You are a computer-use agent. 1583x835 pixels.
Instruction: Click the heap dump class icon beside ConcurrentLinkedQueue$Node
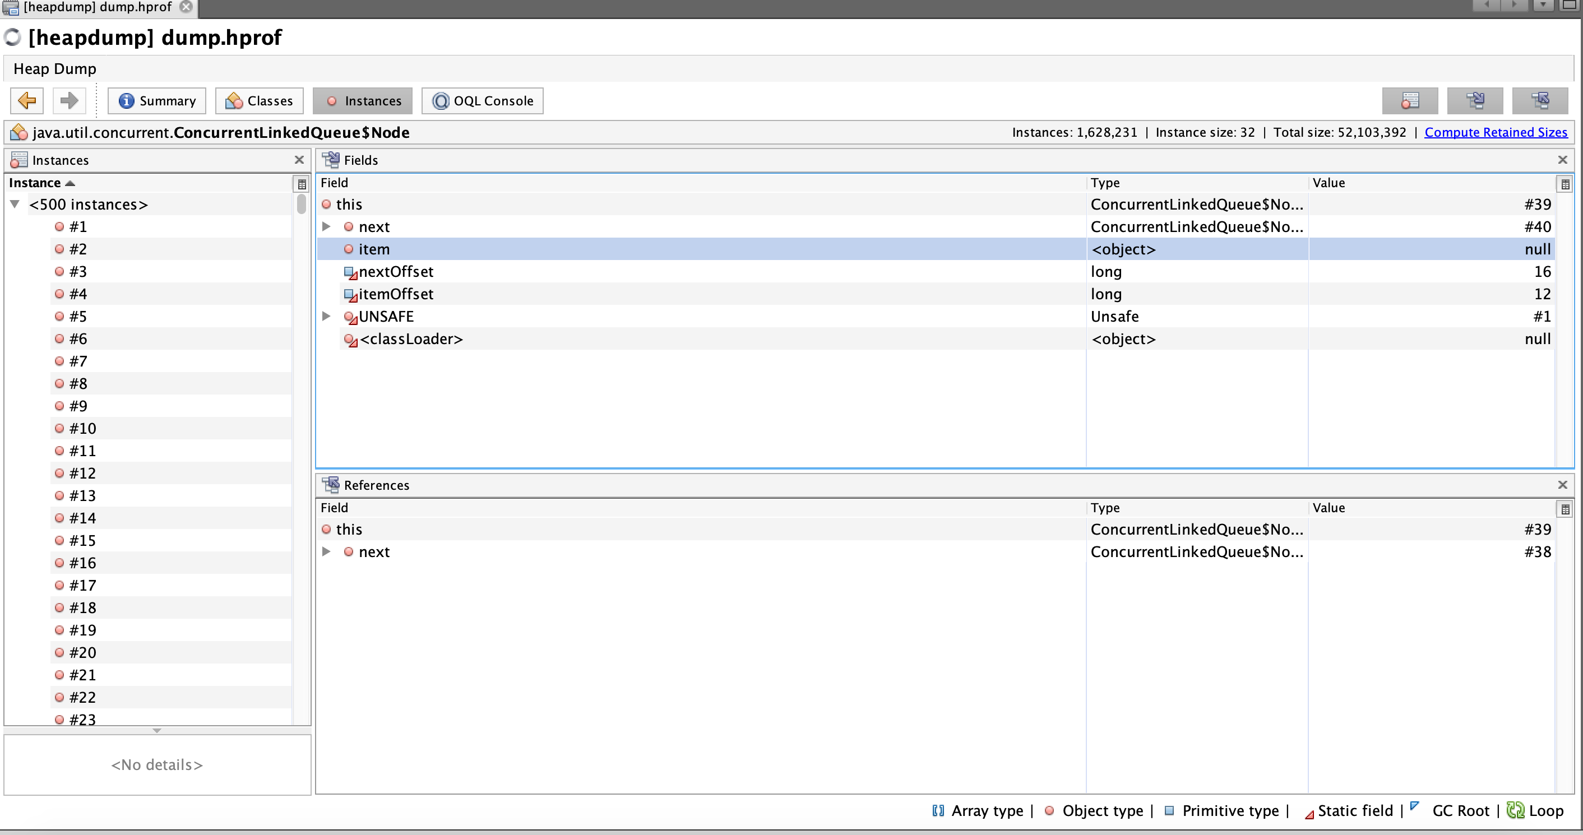[19, 133]
